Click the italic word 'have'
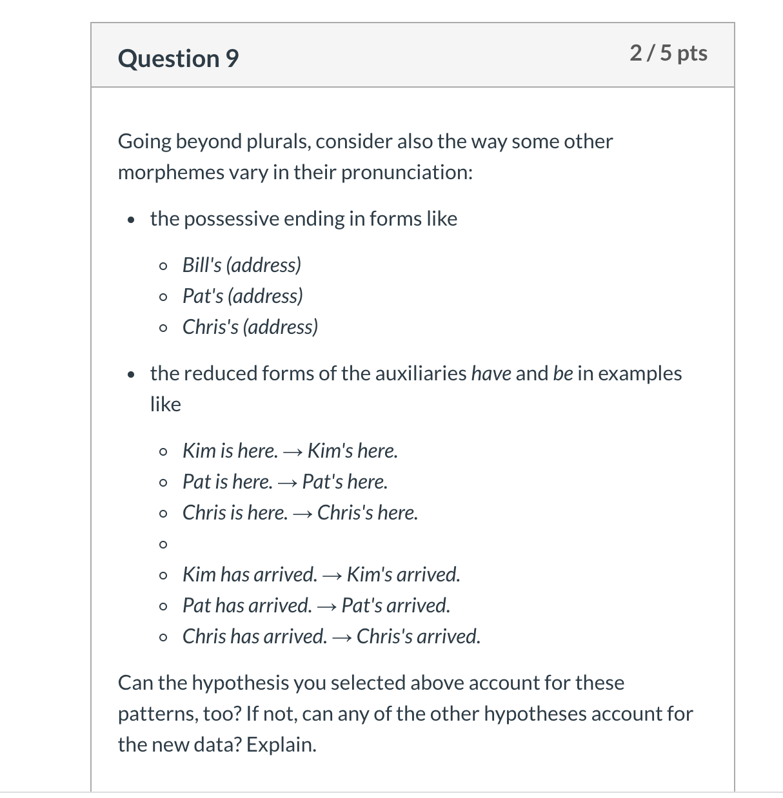 click(491, 373)
